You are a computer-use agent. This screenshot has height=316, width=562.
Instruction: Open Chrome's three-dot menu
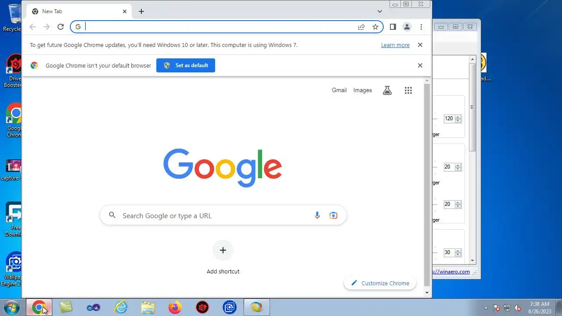coord(421,27)
